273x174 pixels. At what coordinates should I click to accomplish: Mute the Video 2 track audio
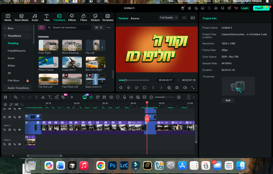coord(10,144)
